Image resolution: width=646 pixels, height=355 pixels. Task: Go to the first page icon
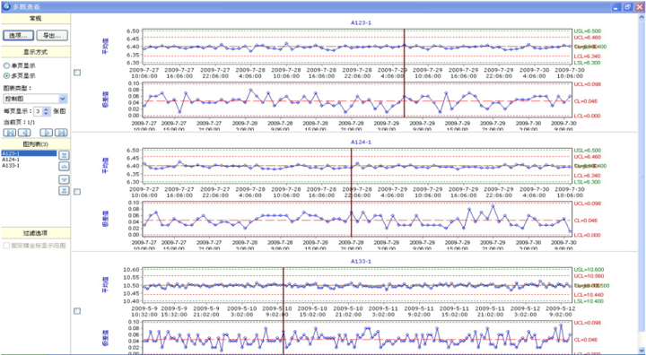10,133
